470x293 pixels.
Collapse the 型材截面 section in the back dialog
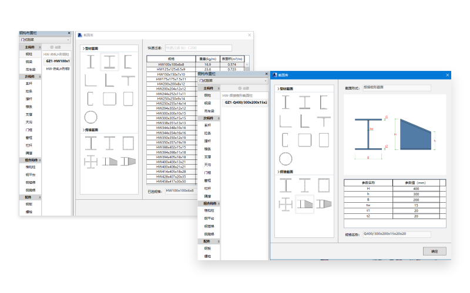click(90, 49)
